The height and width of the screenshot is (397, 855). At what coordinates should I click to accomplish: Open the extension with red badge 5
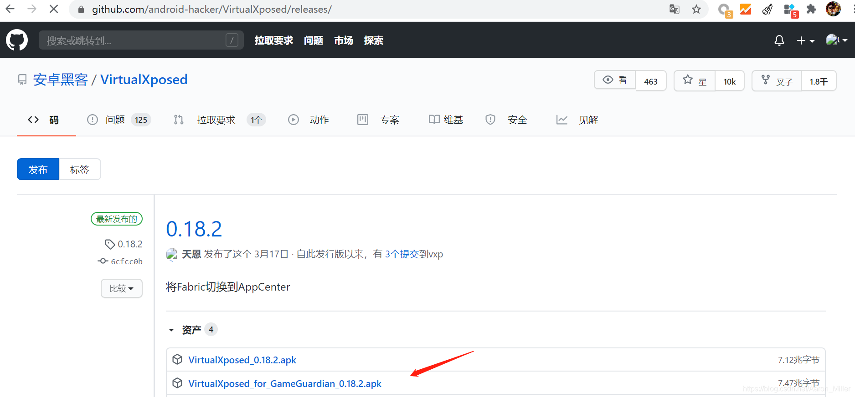[790, 10]
